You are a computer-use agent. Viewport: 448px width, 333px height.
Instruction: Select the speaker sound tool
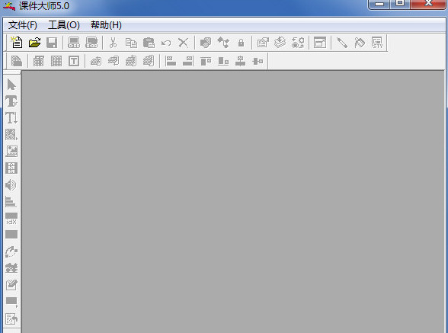11,185
